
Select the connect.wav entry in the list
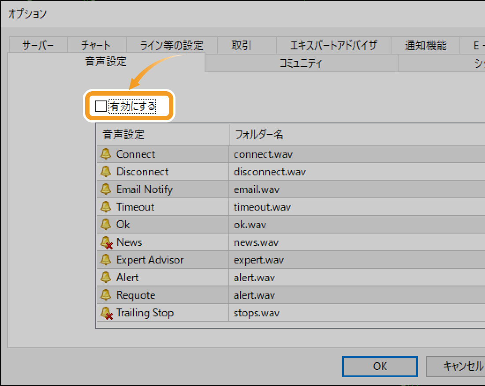(x=263, y=154)
